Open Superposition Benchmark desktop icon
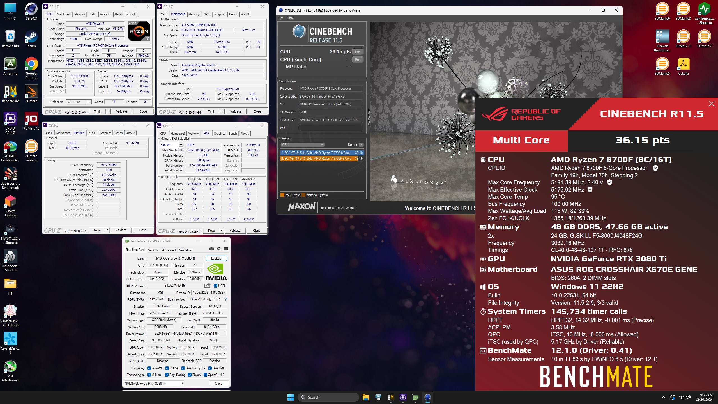 (x=10, y=178)
